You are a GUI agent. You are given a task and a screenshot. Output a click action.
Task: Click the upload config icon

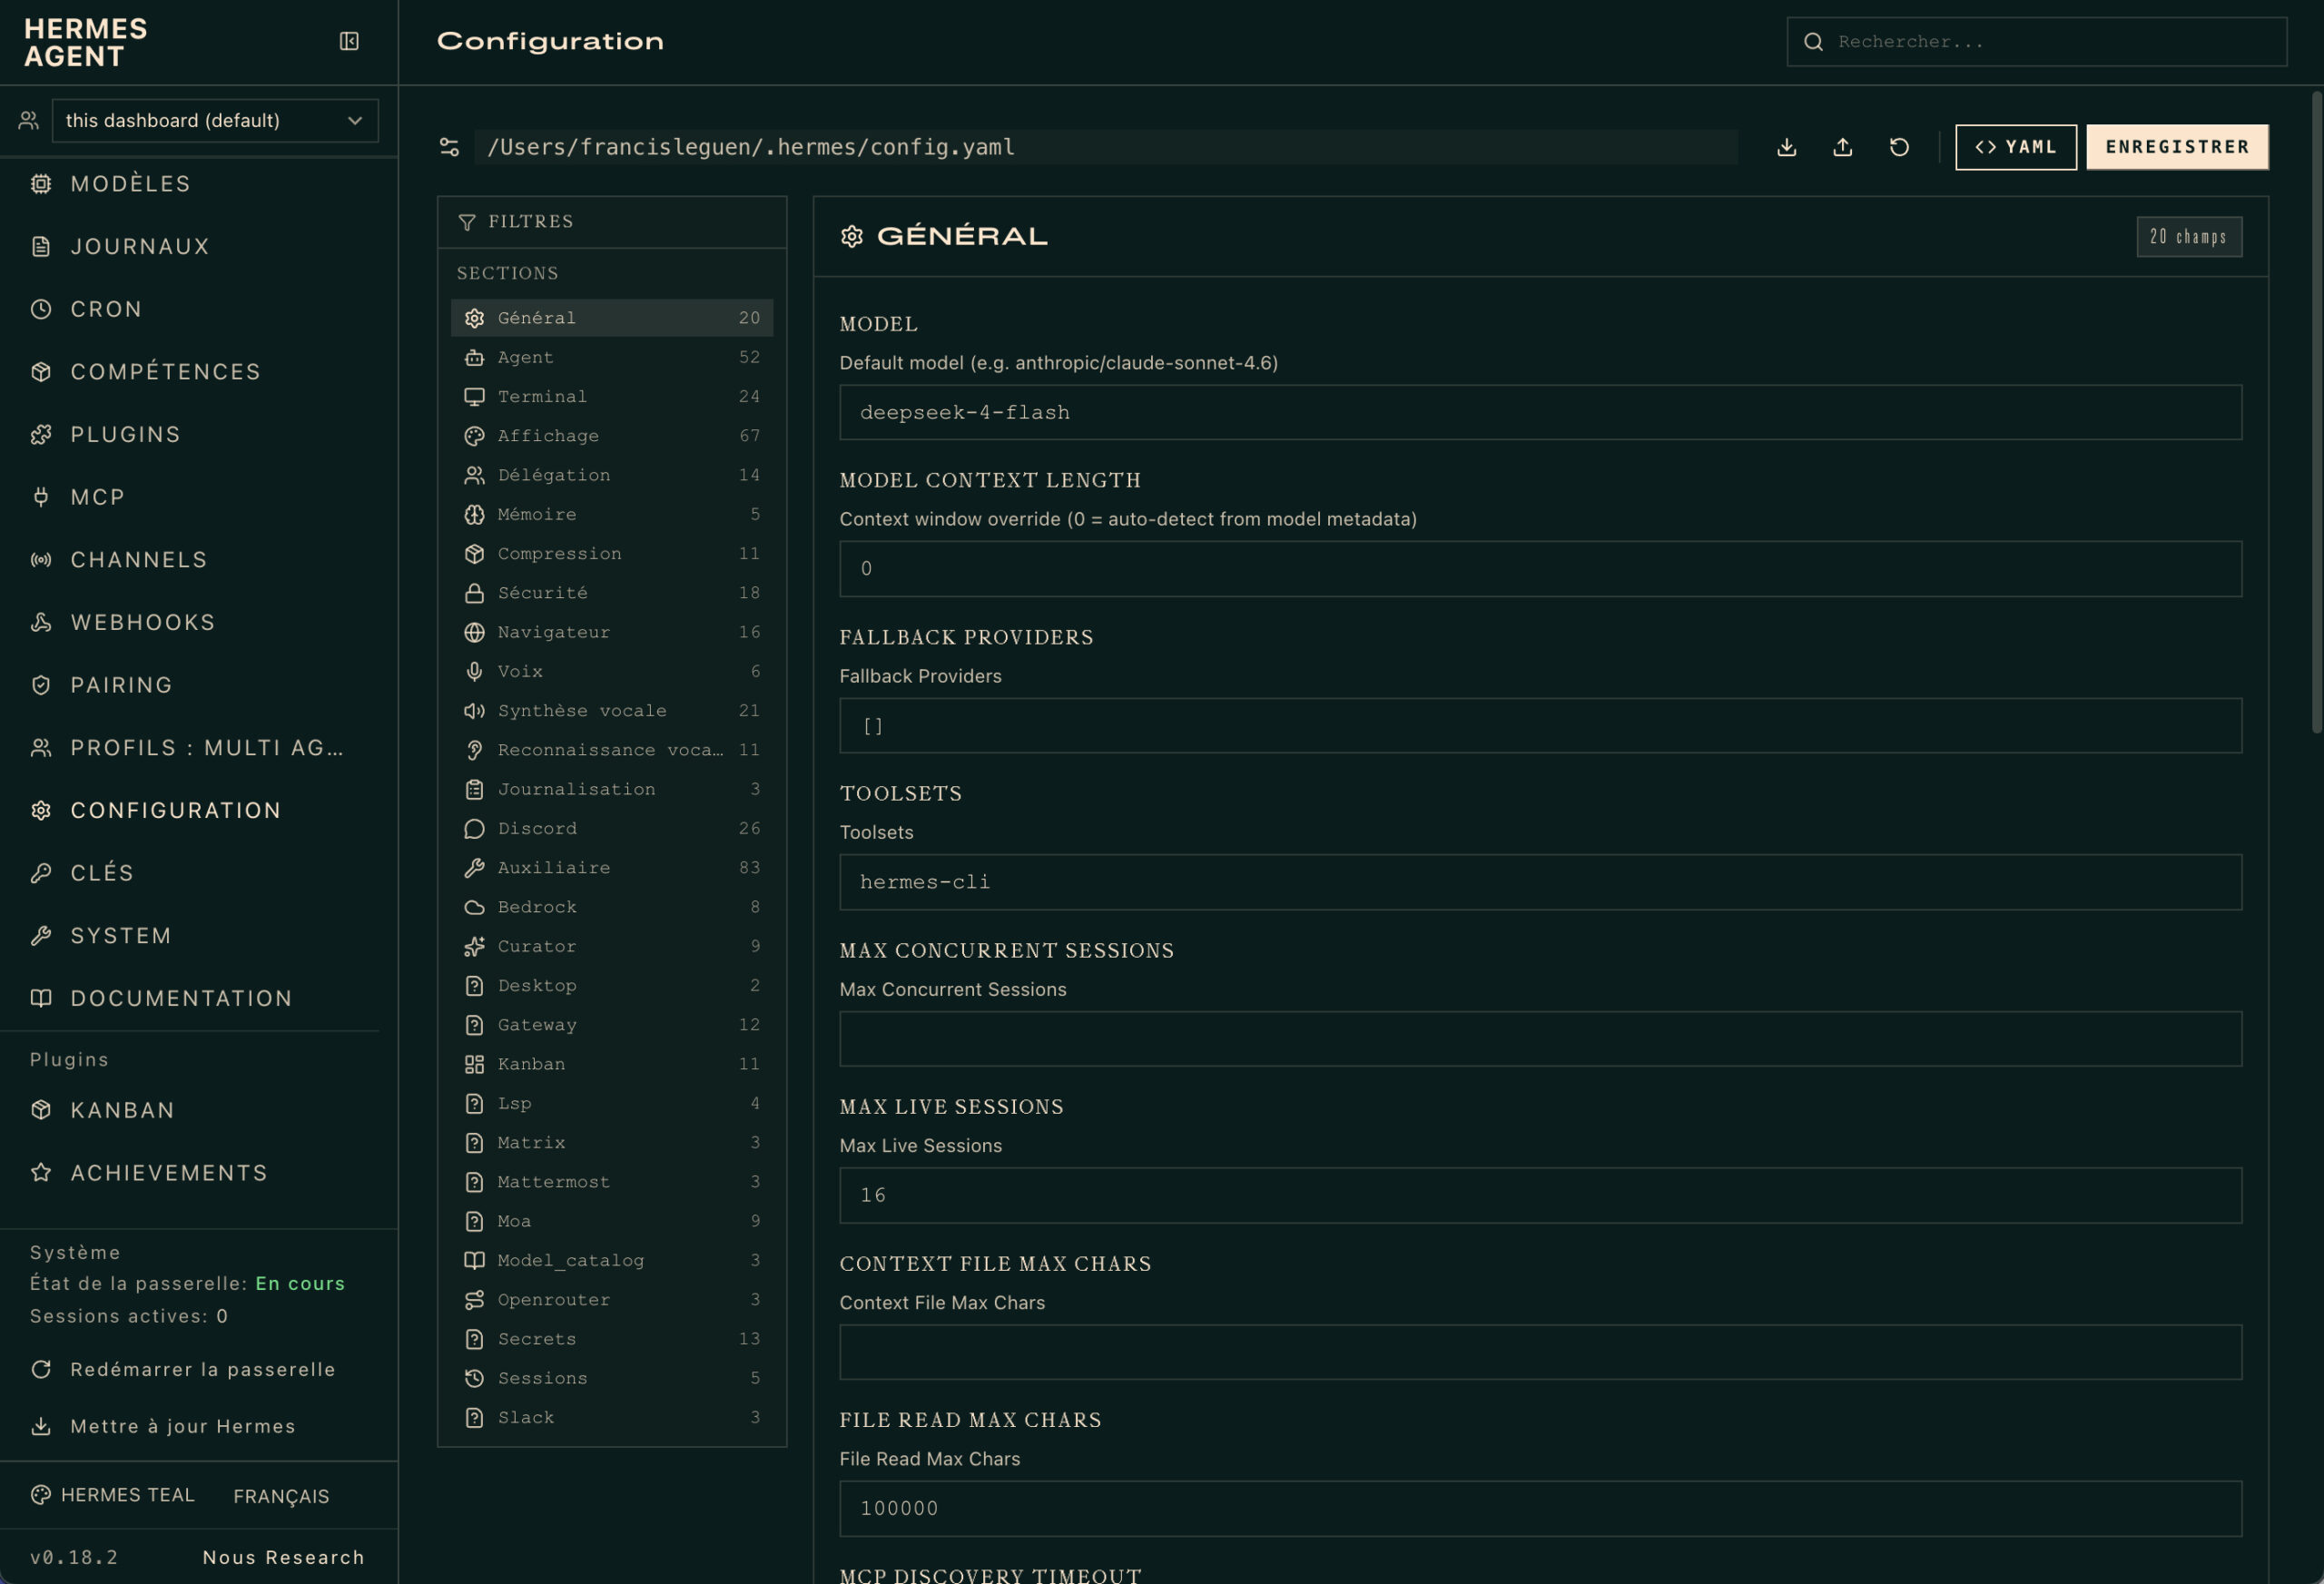click(1843, 147)
